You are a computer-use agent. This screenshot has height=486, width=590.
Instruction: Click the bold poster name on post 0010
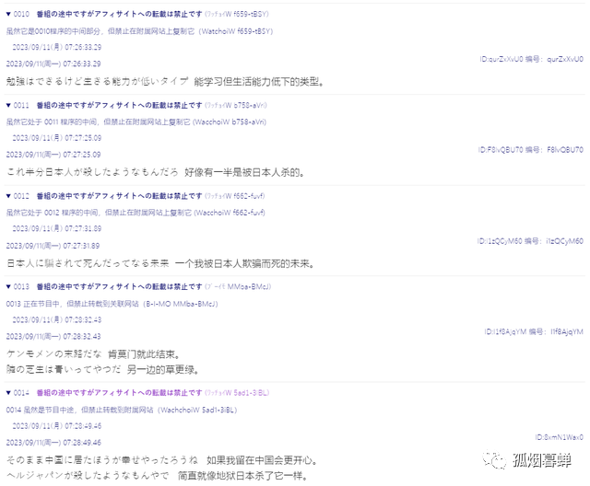[x=119, y=15]
